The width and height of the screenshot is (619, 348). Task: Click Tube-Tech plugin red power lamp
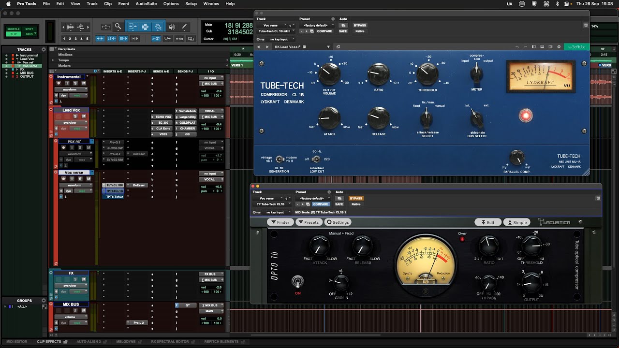coord(525,116)
